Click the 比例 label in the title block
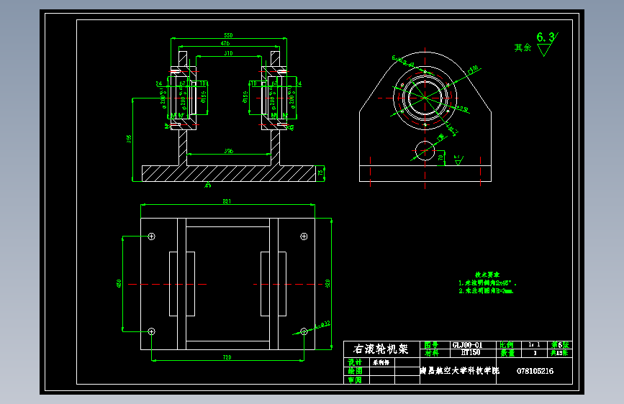Viewport: 624px width, 404px height. [507, 345]
